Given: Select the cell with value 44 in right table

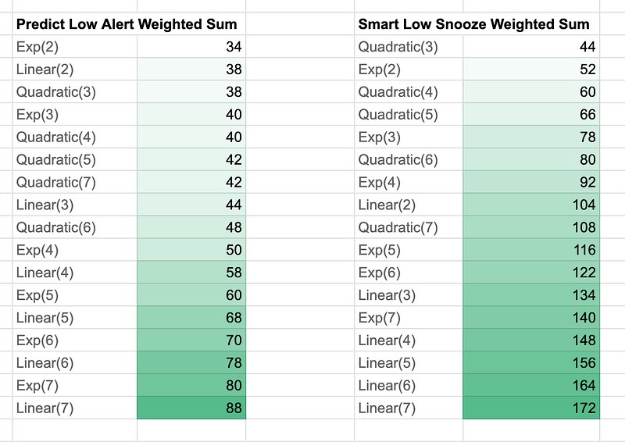Looking at the screenshot, I should [x=531, y=47].
